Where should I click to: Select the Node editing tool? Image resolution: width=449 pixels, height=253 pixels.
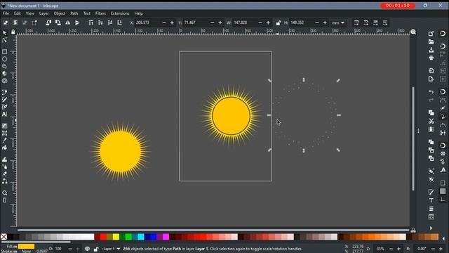pyautogui.click(x=5, y=41)
